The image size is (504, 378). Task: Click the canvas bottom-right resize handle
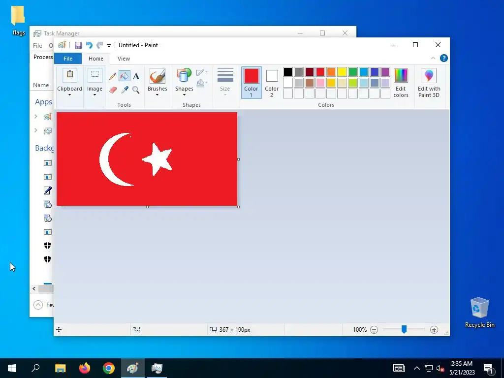tap(239, 207)
